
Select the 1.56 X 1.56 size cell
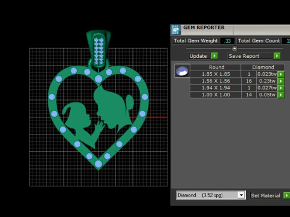[216, 81]
